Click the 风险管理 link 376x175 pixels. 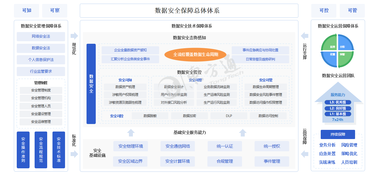(x=349, y=145)
